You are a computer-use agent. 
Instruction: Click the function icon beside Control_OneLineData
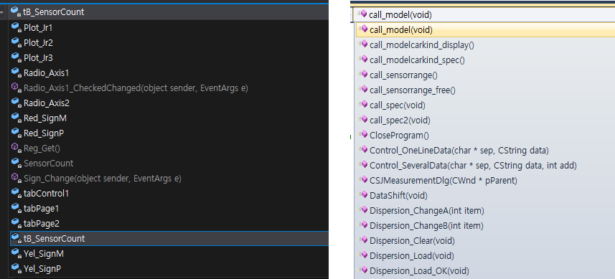[363, 150]
